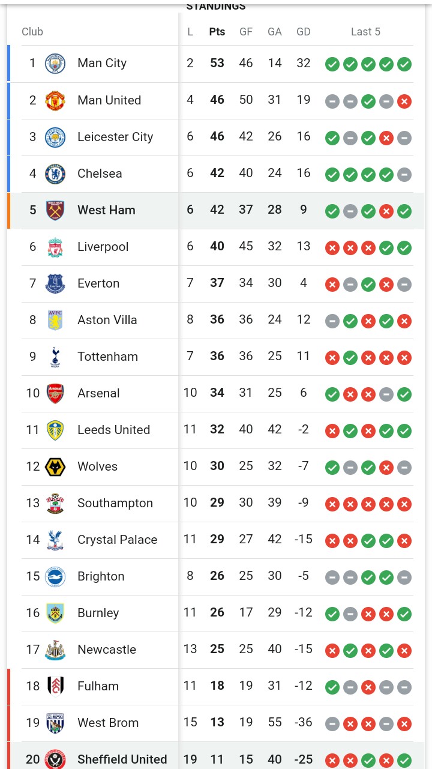The width and height of the screenshot is (432, 769).
Task: Open the Everton team row
Action: 217,283
